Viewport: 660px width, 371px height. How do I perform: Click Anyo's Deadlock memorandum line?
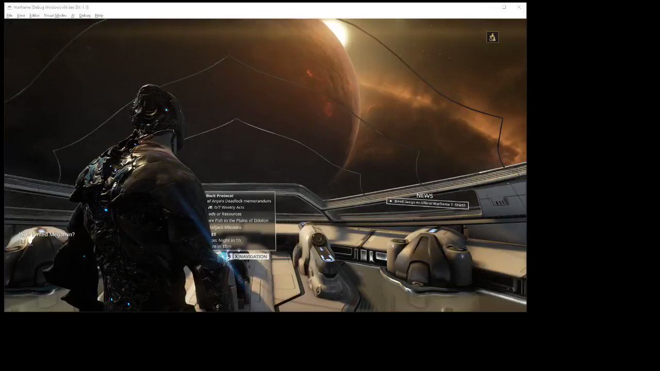click(x=238, y=201)
